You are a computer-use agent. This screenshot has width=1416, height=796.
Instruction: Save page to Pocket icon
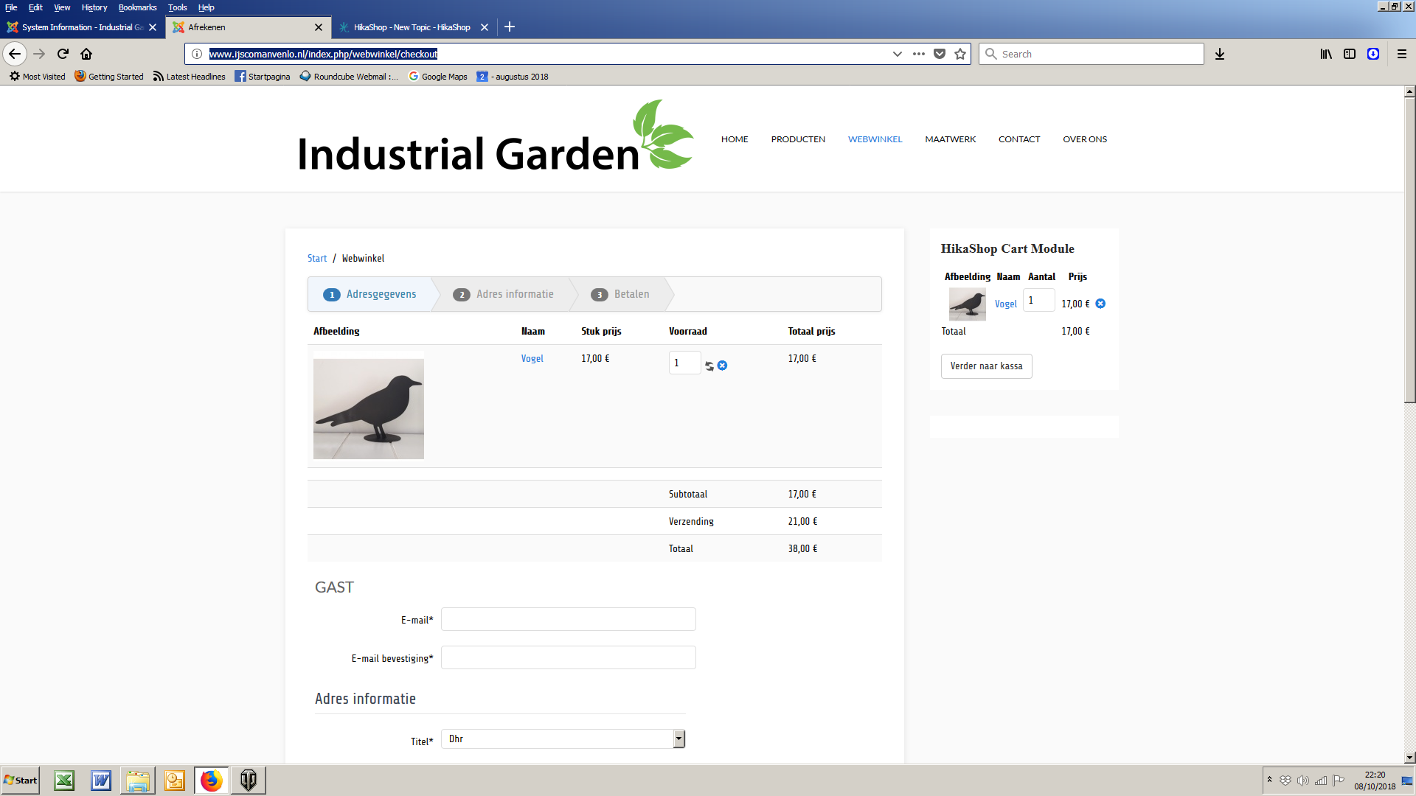940,54
